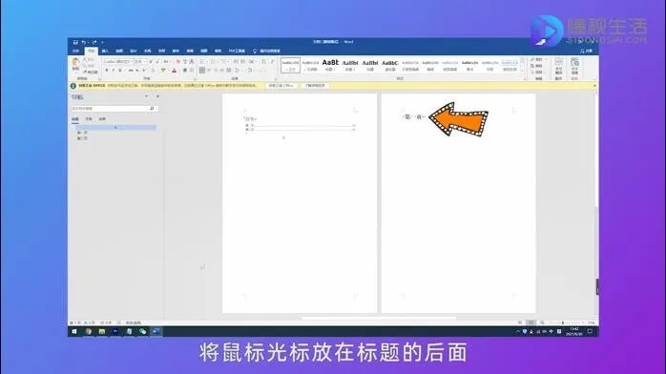This screenshot has height=374, width=666.
Task: Open the File (文件) tab
Action: point(76,51)
